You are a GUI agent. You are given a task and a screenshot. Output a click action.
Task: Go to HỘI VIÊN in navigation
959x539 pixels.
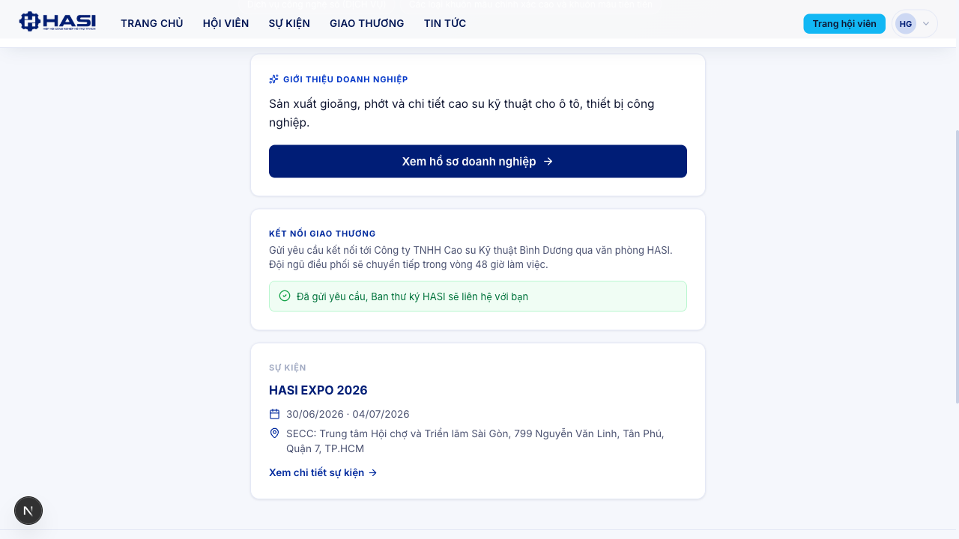click(226, 23)
